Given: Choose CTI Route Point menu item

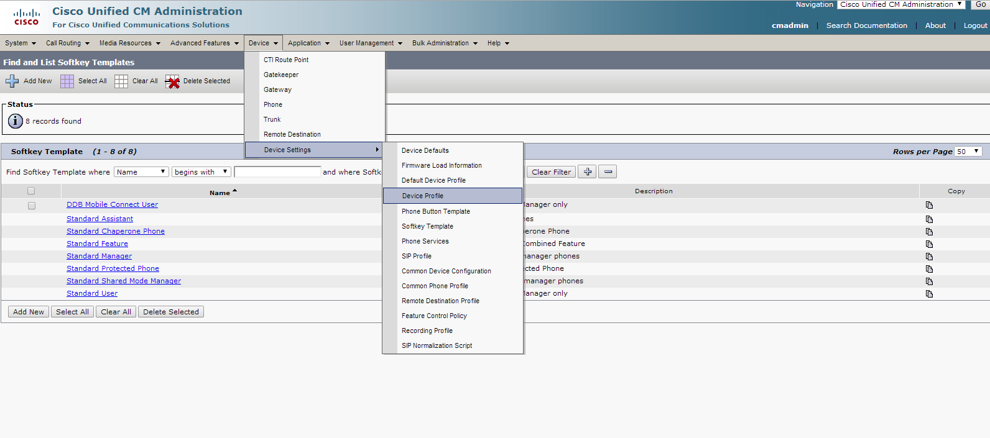Looking at the screenshot, I should click(286, 60).
